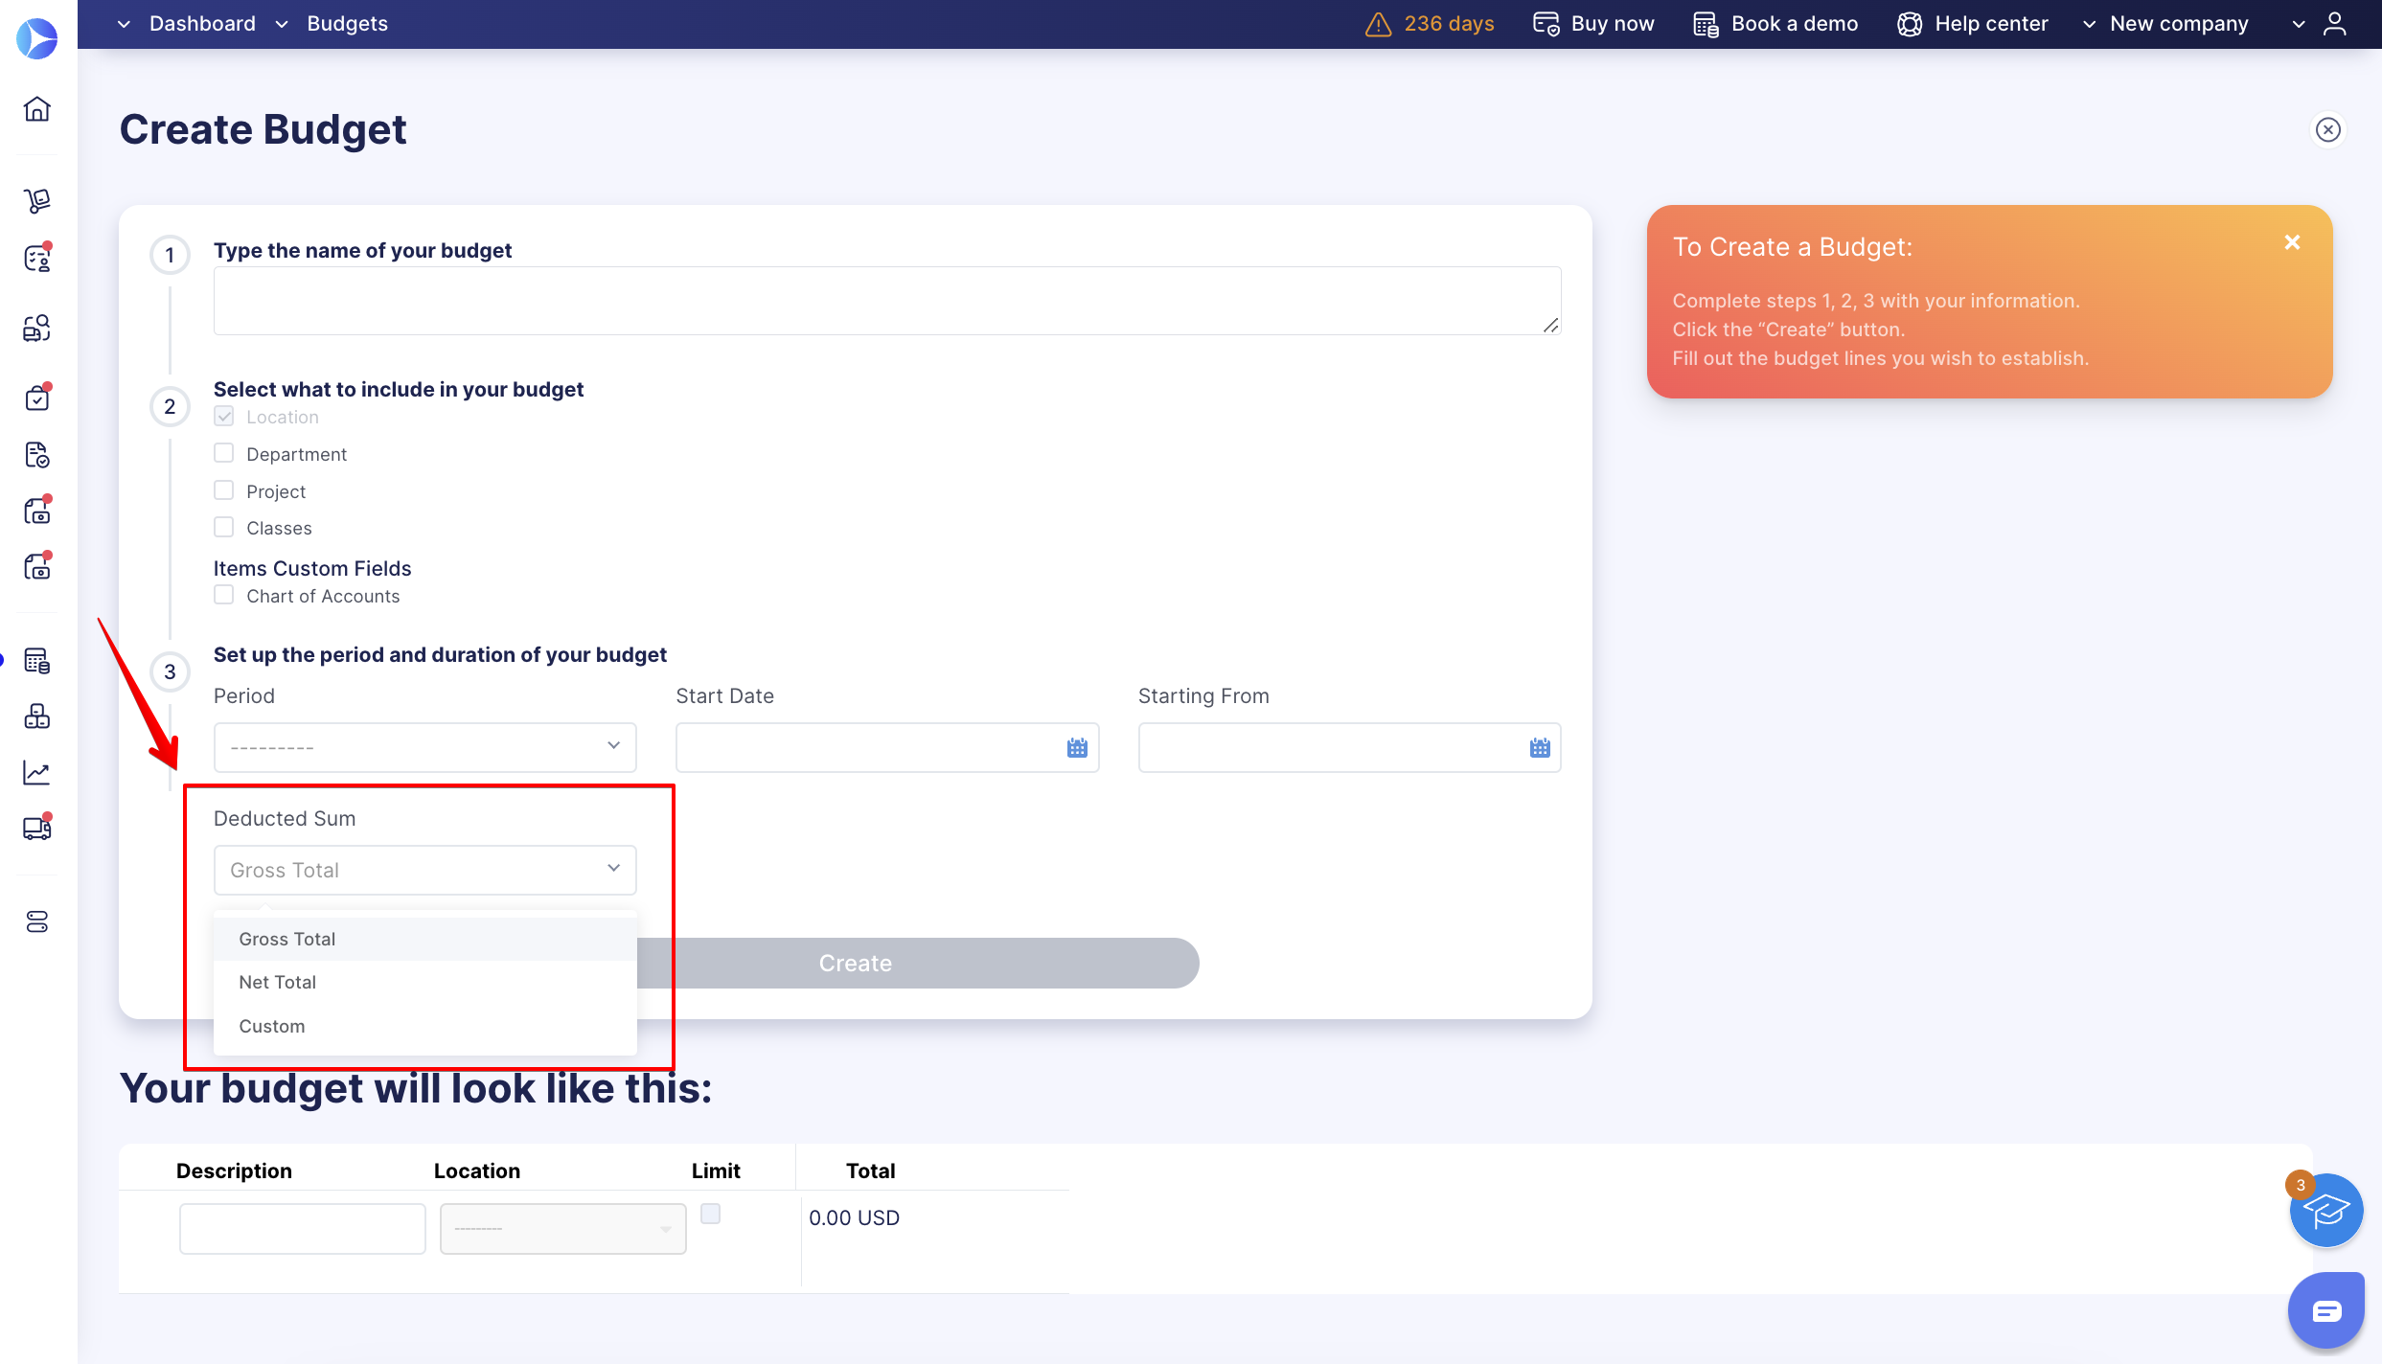Image resolution: width=2382 pixels, height=1364 pixels.
Task: Enable the Project checkbox
Action: (x=223, y=490)
